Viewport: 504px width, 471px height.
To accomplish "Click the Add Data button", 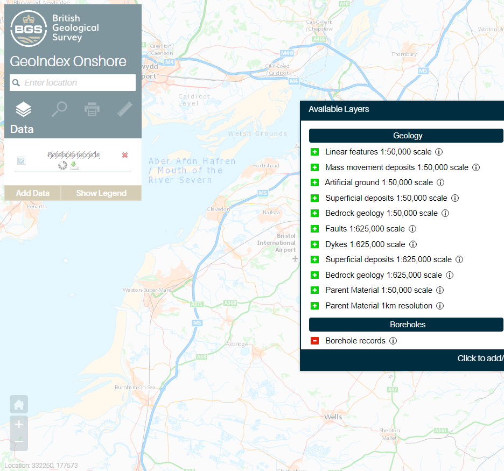I will (x=33, y=193).
